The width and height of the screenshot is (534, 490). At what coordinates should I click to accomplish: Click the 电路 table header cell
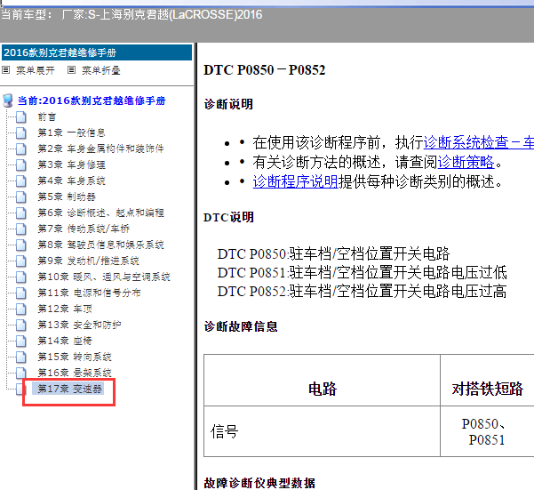[x=323, y=380]
